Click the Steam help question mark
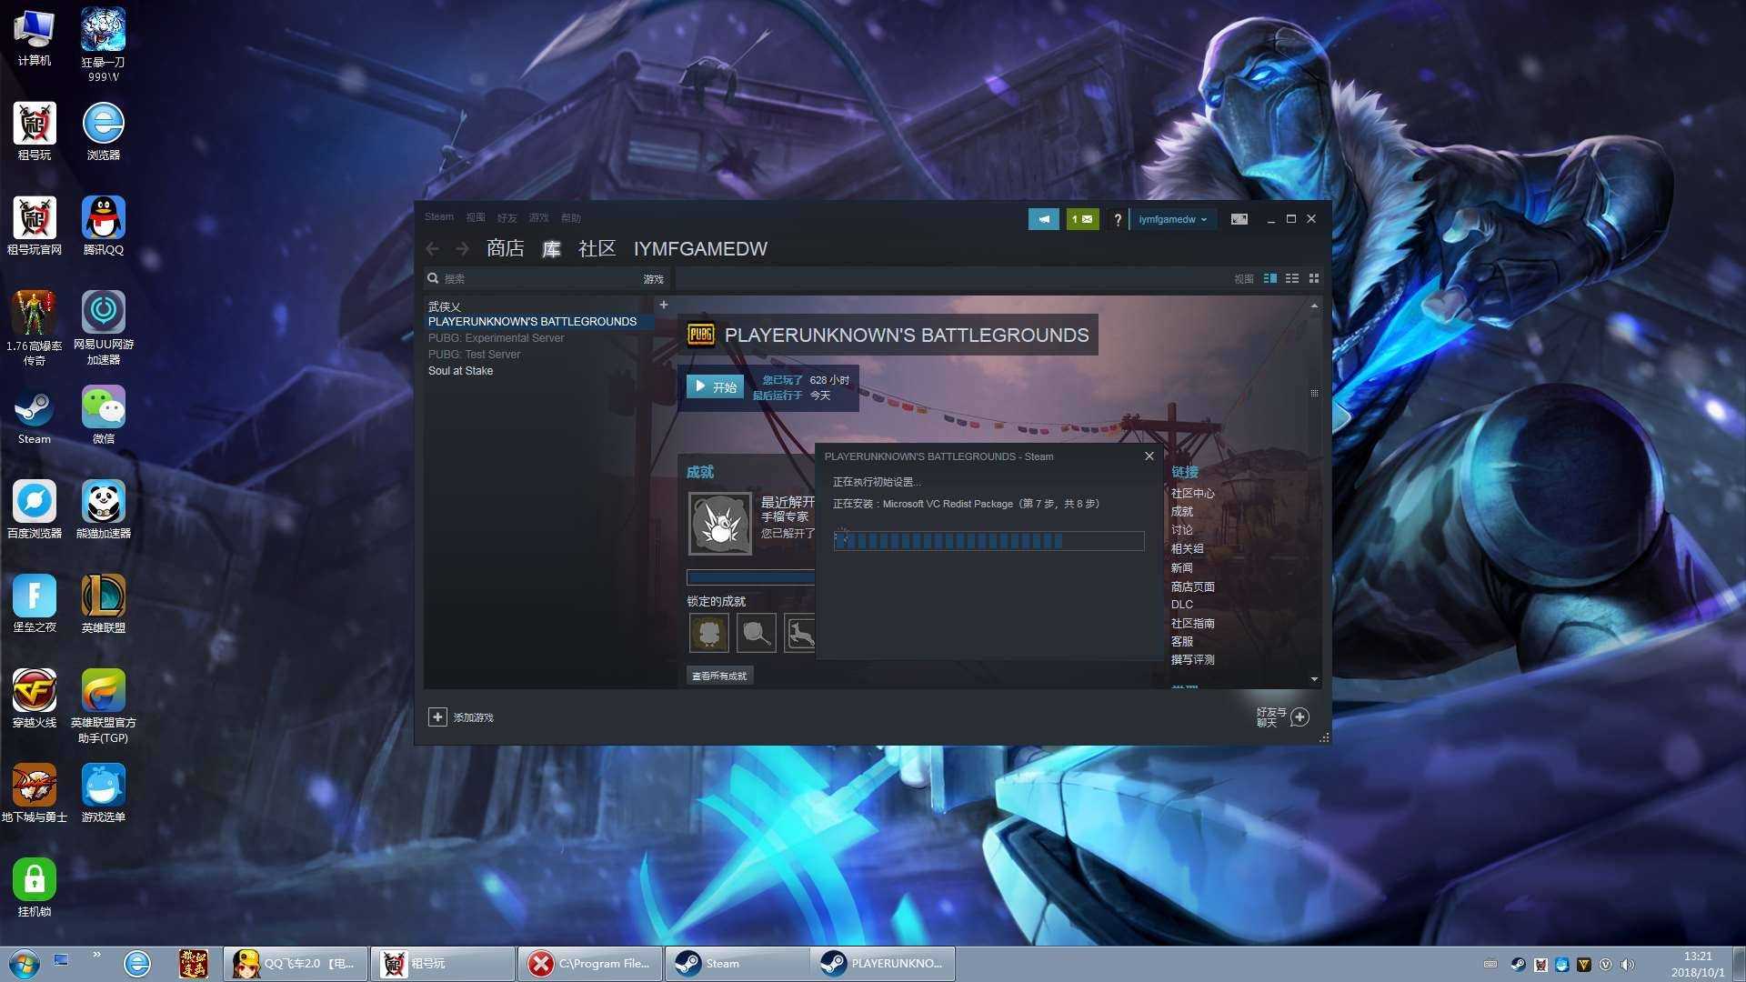This screenshot has width=1746, height=982. [x=1118, y=219]
